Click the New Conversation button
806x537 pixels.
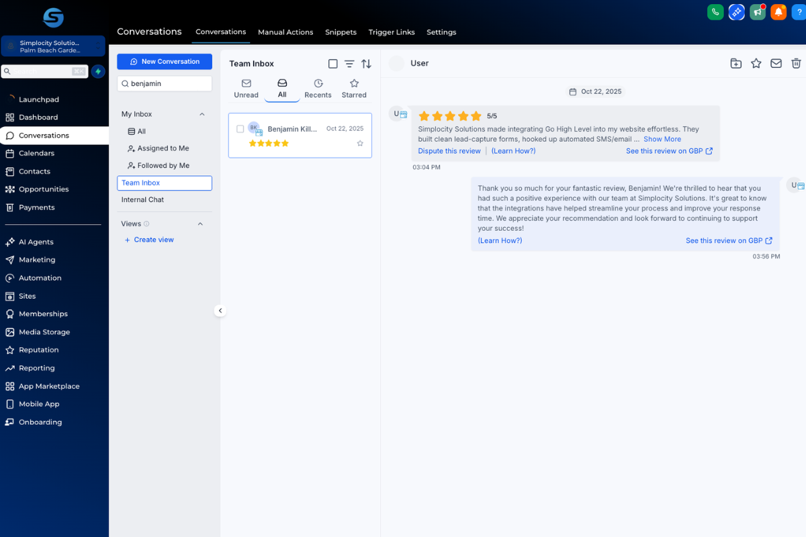pos(164,61)
